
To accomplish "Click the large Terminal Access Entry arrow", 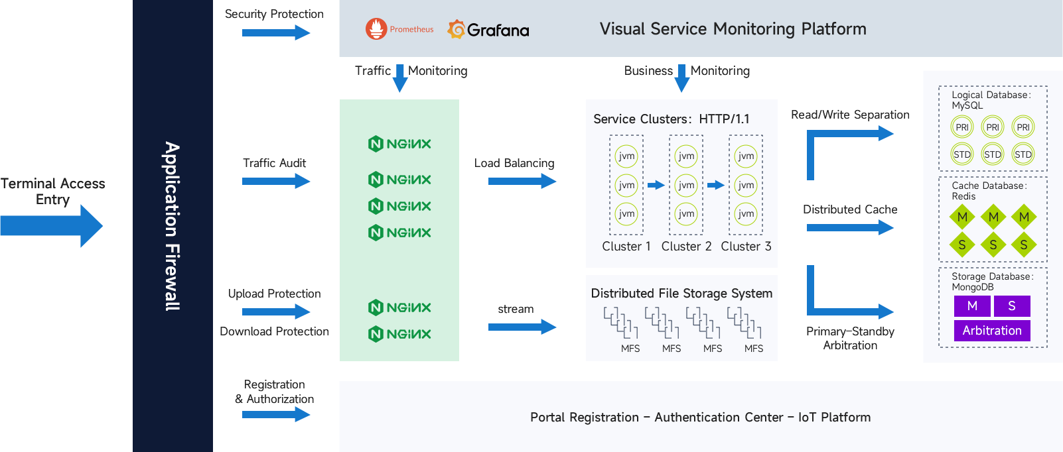I will tap(52, 226).
